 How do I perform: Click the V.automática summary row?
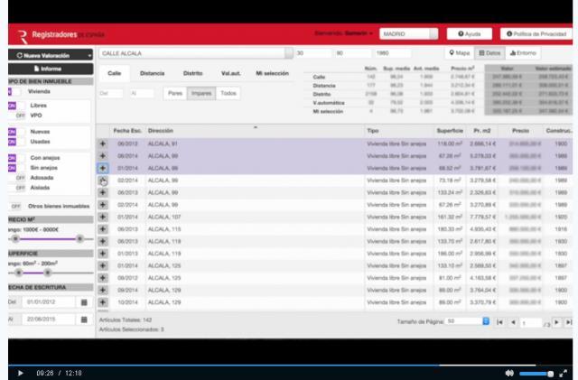tap(439, 103)
